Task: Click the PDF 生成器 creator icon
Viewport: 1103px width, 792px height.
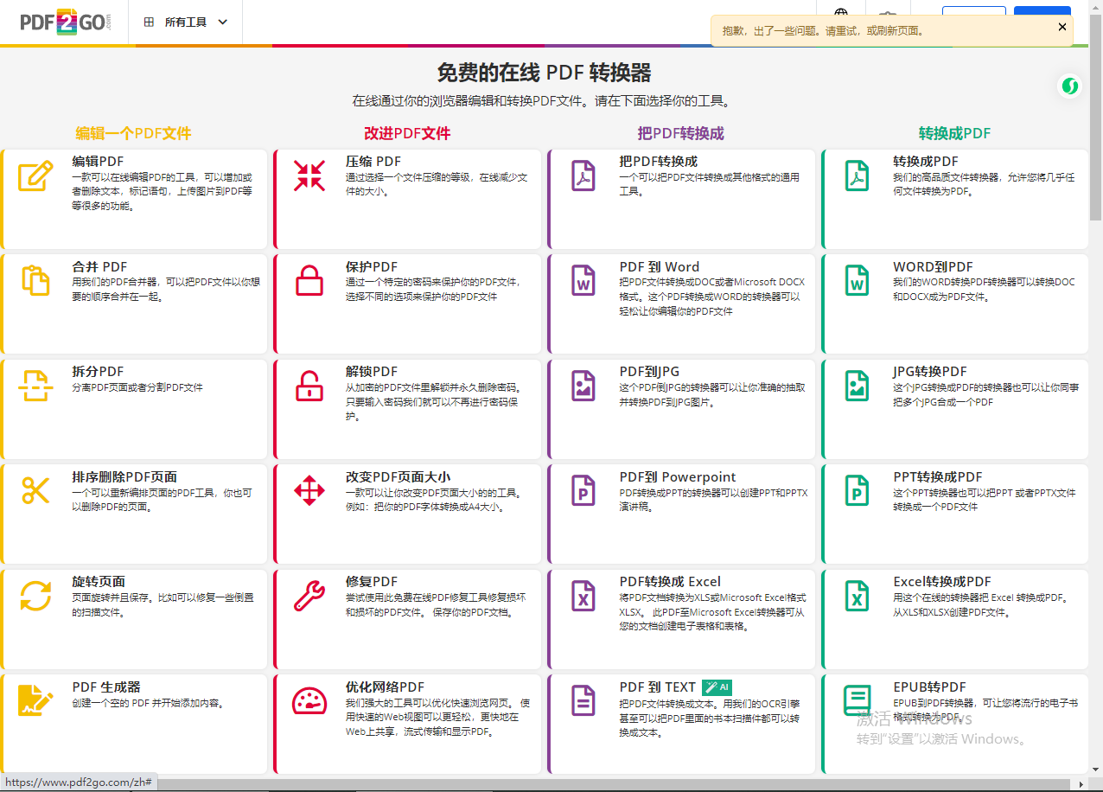Action: pos(35,700)
